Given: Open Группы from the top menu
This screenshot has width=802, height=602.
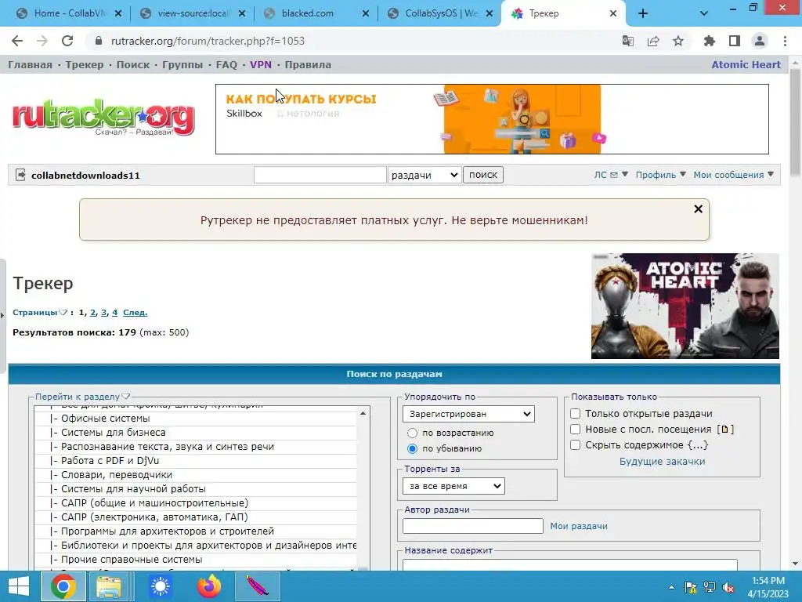Looking at the screenshot, I should [182, 65].
